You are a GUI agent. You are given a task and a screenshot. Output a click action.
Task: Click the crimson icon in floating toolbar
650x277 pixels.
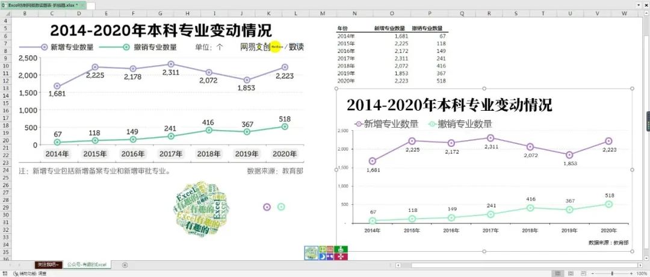(x=341, y=257)
